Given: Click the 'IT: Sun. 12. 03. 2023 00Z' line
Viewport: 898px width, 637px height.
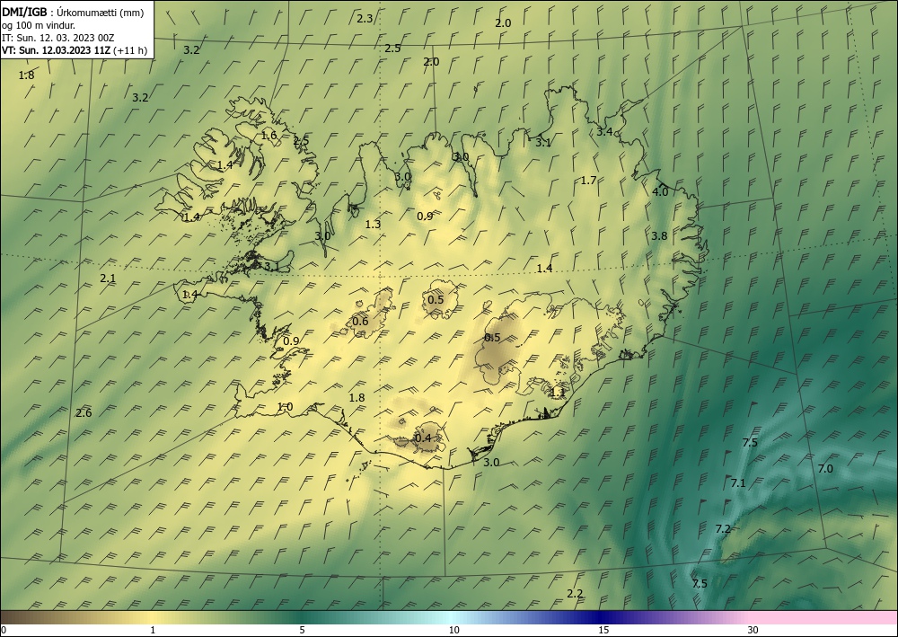Looking at the screenshot, I should click(x=57, y=38).
